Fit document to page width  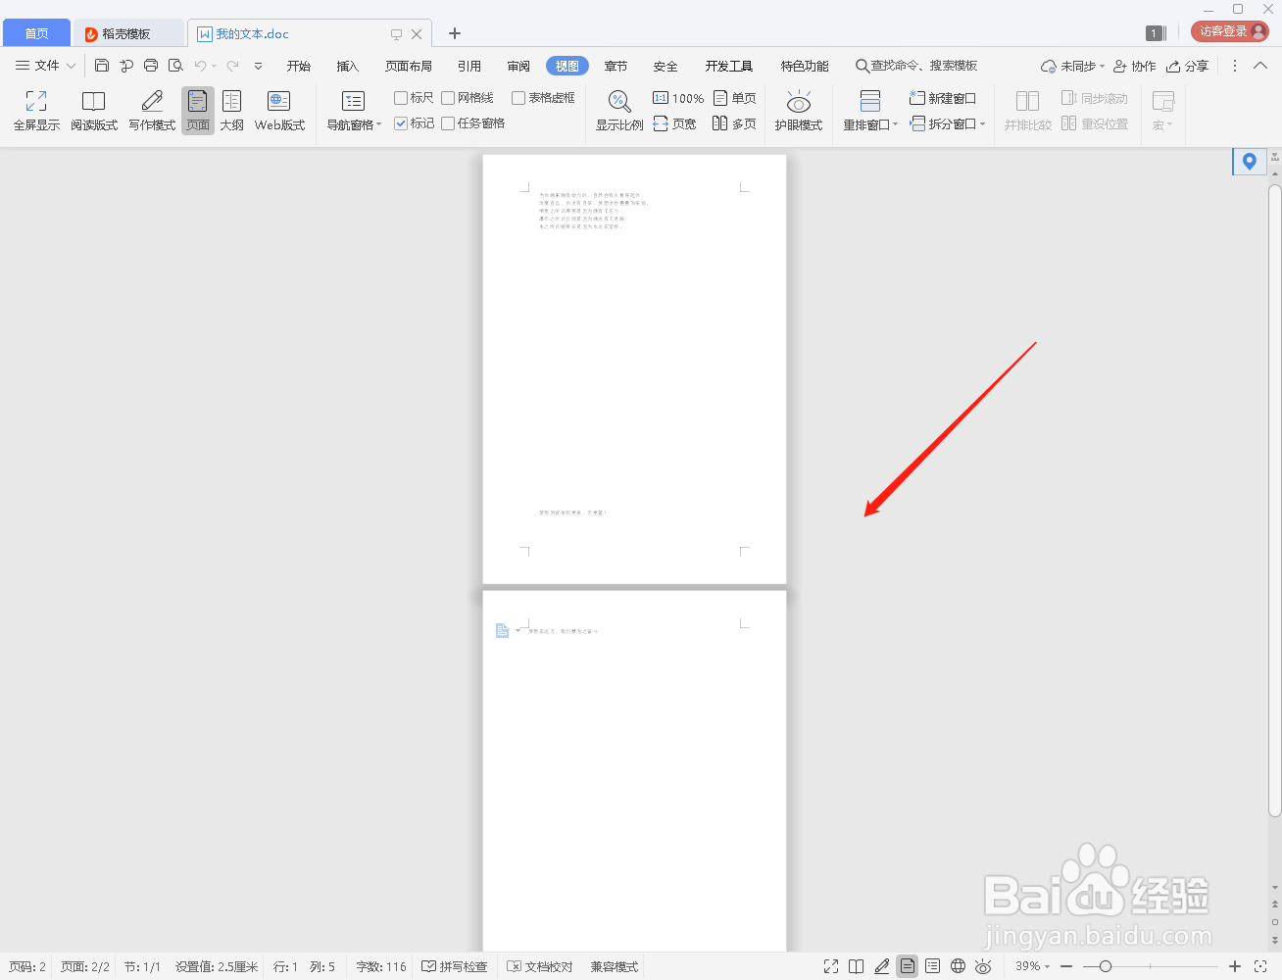[x=674, y=123]
